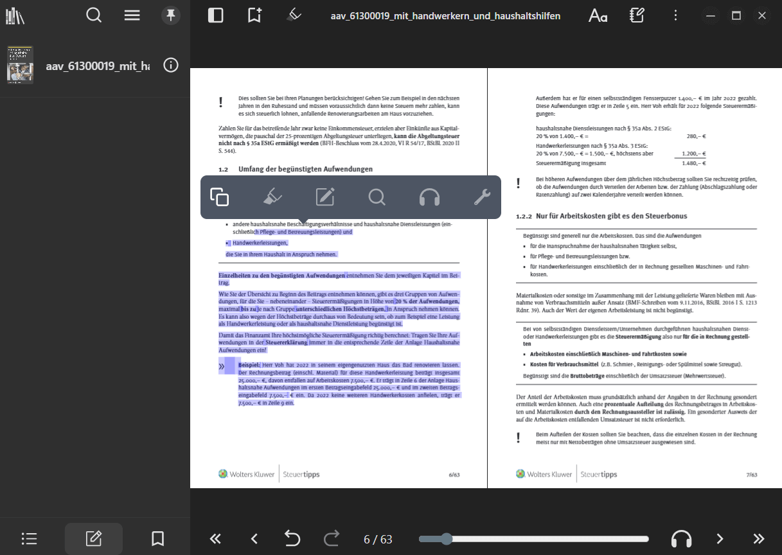Pin the sidebar with the pin button
782x555 pixels.
tap(170, 14)
